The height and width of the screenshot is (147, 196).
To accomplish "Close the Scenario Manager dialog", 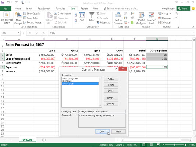I will [x=118, y=132].
